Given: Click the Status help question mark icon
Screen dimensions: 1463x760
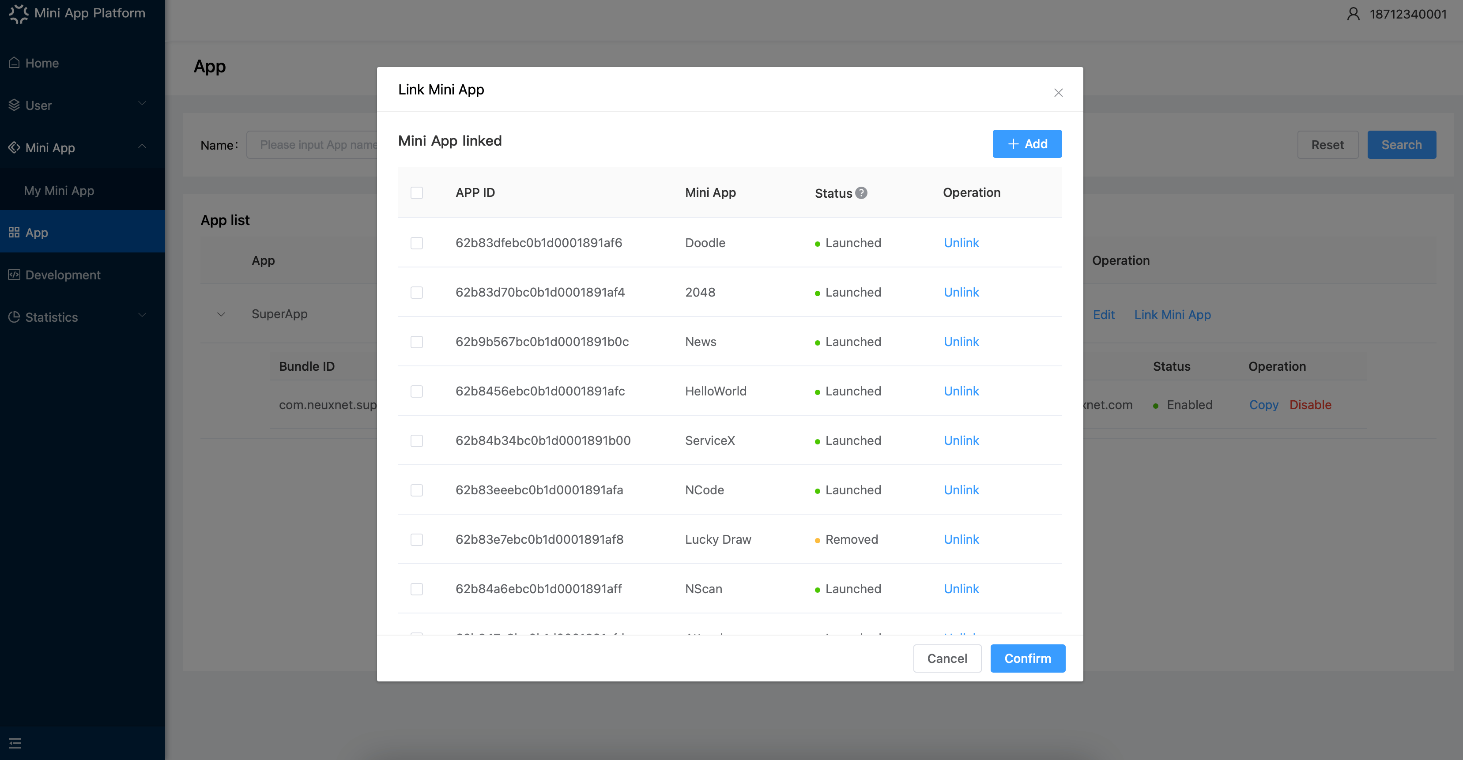Looking at the screenshot, I should [x=861, y=193].
